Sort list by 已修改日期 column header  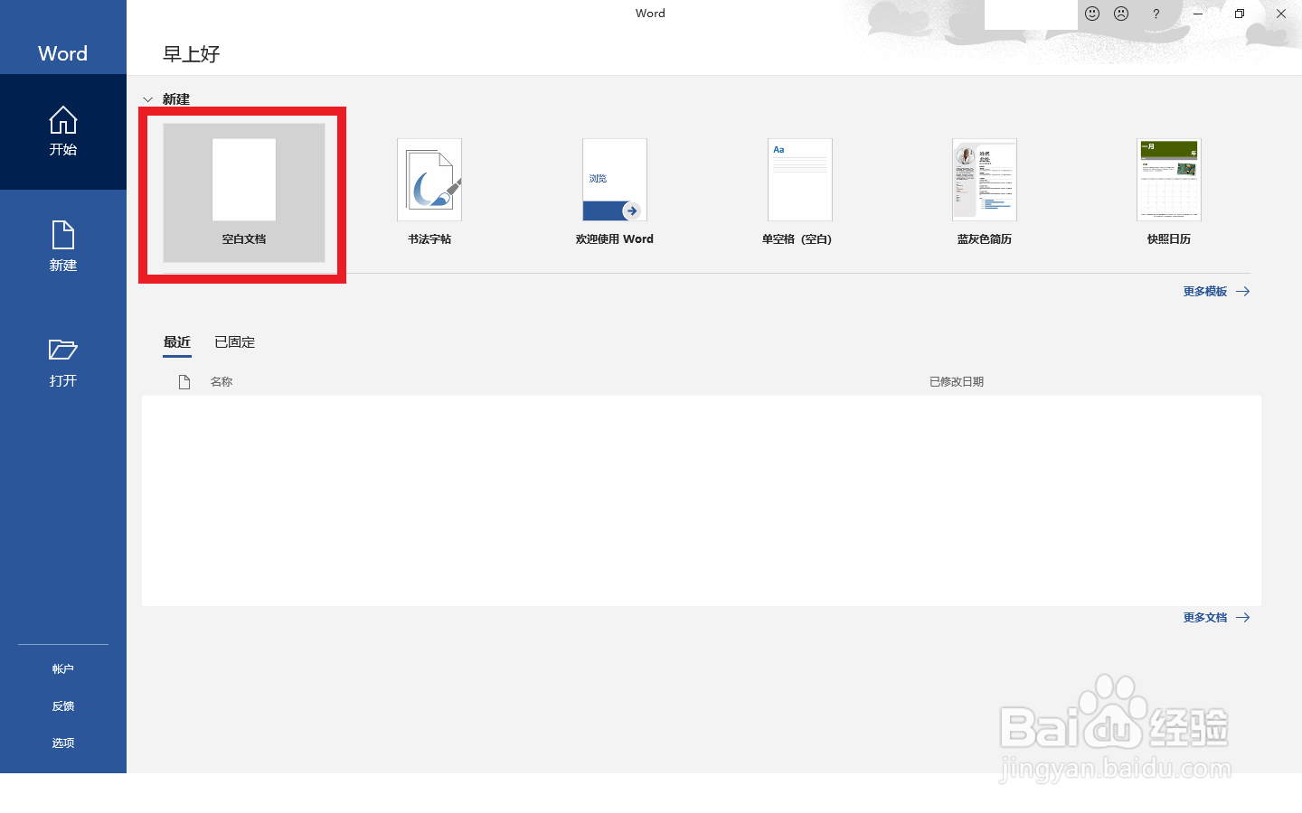(x=957, y=382)
